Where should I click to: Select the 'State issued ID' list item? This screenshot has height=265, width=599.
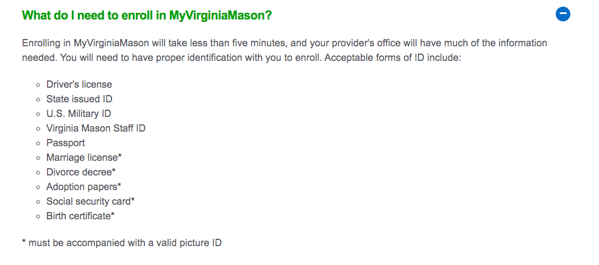tap(79, 99)
